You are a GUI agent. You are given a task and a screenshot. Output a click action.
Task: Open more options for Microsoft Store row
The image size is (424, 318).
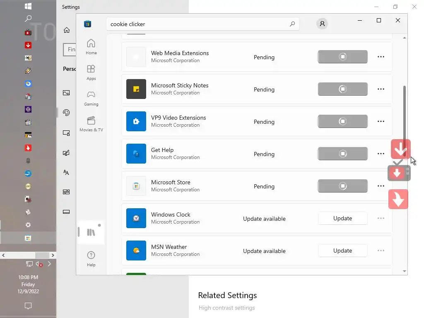click(381, 186)
